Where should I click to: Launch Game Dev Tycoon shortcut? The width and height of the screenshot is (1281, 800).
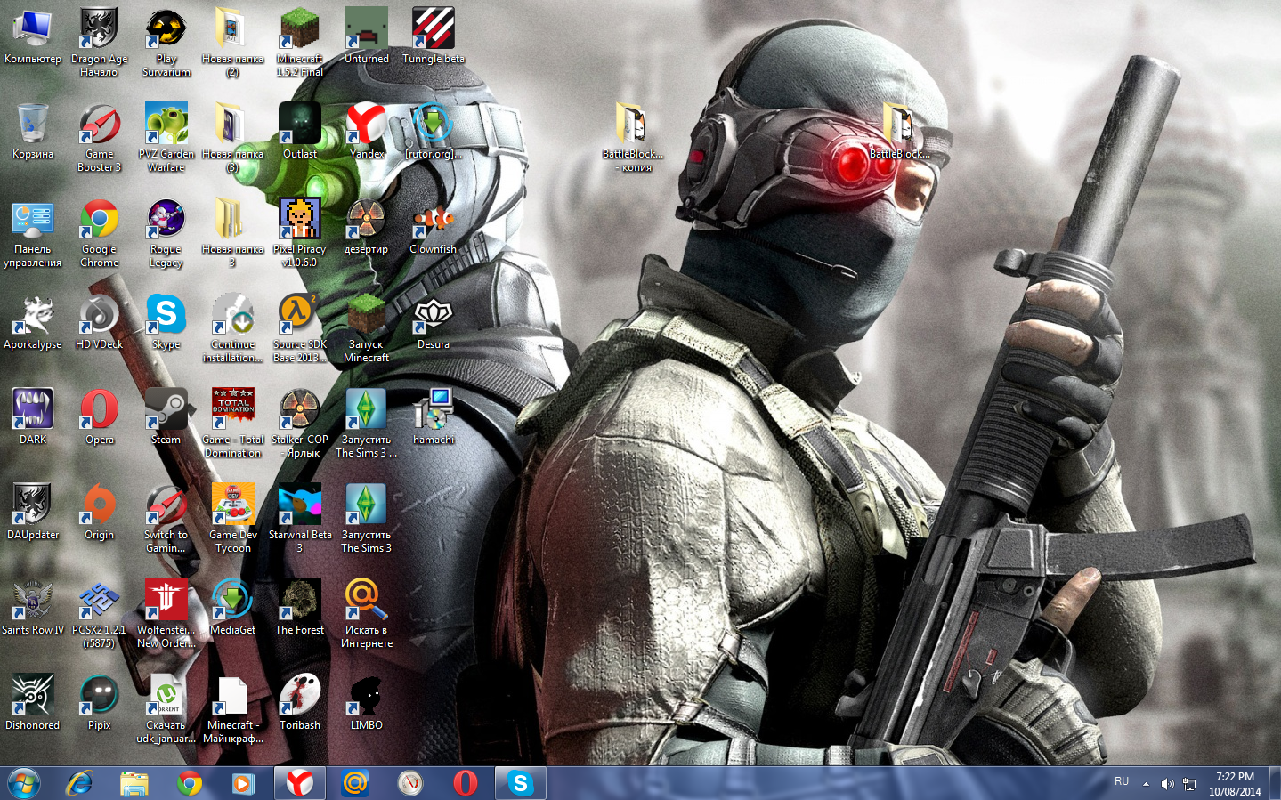(233, 518)
